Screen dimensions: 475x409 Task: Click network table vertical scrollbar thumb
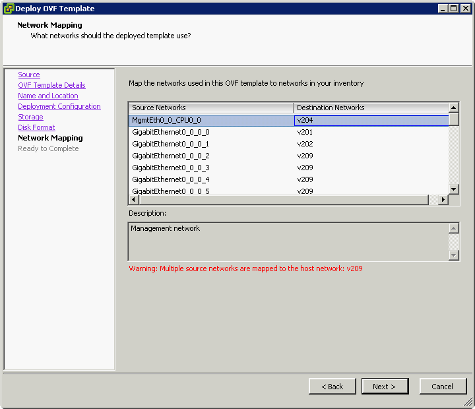[453, 119]
